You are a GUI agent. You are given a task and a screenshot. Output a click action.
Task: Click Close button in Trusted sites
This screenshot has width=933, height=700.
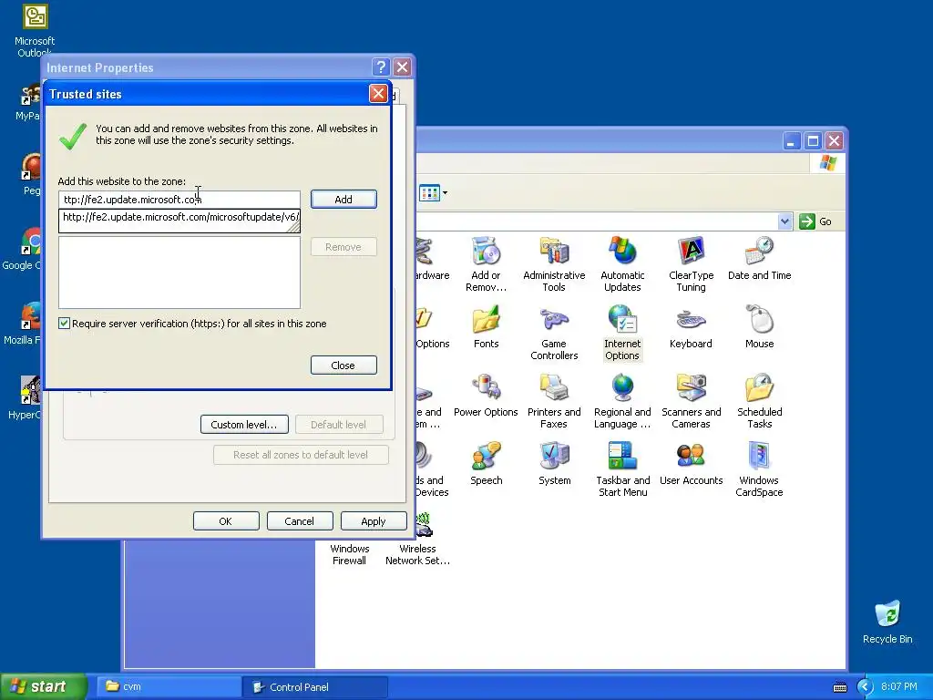(x=343, y=365)
